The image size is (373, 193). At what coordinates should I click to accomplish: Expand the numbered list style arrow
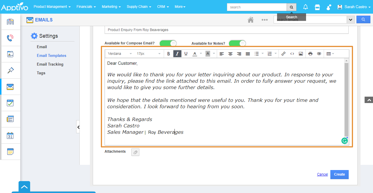pos(276,54)
